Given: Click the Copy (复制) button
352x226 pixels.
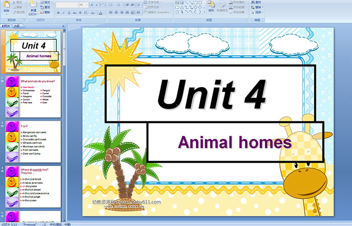Looking at the screenshot, I should tap(17, 7).
